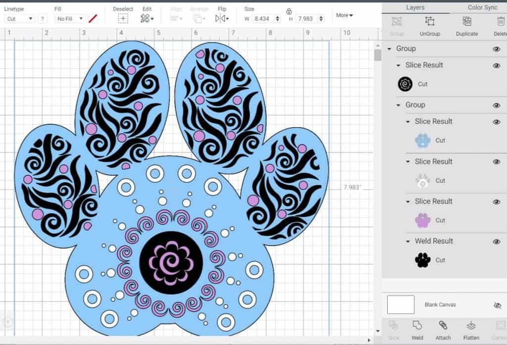The height and width of the screenshot is (345, 507).
Task: Adjust the Height stepper arrows
Action: 321,19
